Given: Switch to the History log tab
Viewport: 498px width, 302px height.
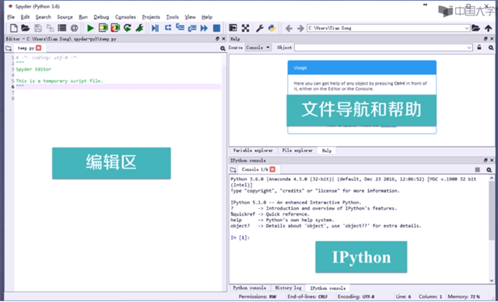Looking at the screenshot, I should click(x=288, y=288).
